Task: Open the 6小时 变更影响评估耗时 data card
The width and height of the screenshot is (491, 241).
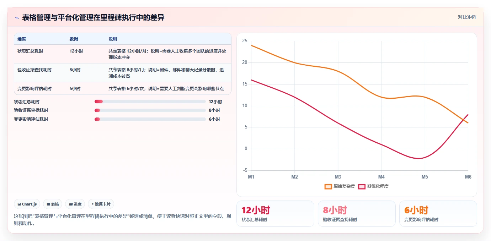Action: pyautogui.click(x=438, y=214)
